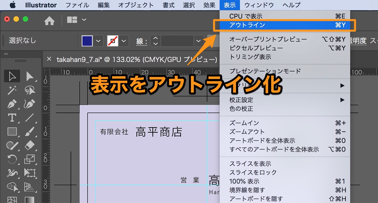This screenshot has height=203, width=378.
Task: Choose 100% 表示
Action: (285, 181)
